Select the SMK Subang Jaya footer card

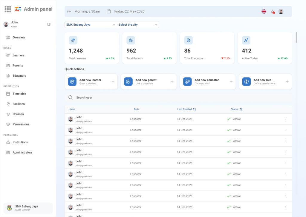(28, 208)
